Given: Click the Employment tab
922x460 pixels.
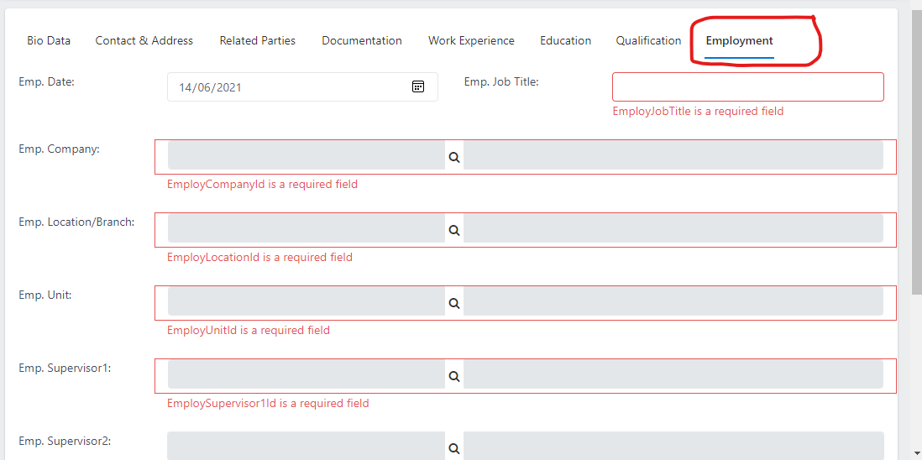Looking at the screenshot, I should tap(739, 40).
